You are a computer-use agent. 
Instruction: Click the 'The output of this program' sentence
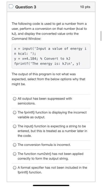(48, 79)
